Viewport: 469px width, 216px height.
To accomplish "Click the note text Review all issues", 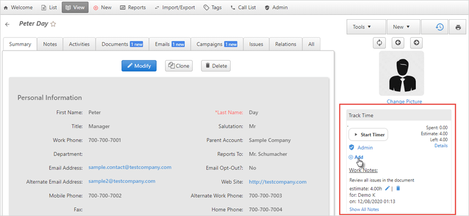I will pos(381,180).
